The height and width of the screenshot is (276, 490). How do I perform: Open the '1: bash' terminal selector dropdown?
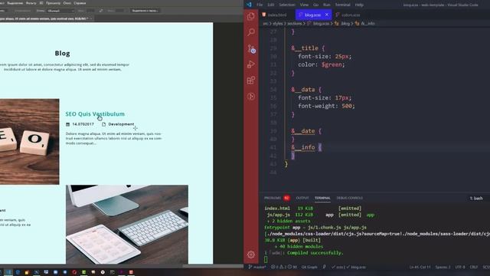(x=476, y=199)
